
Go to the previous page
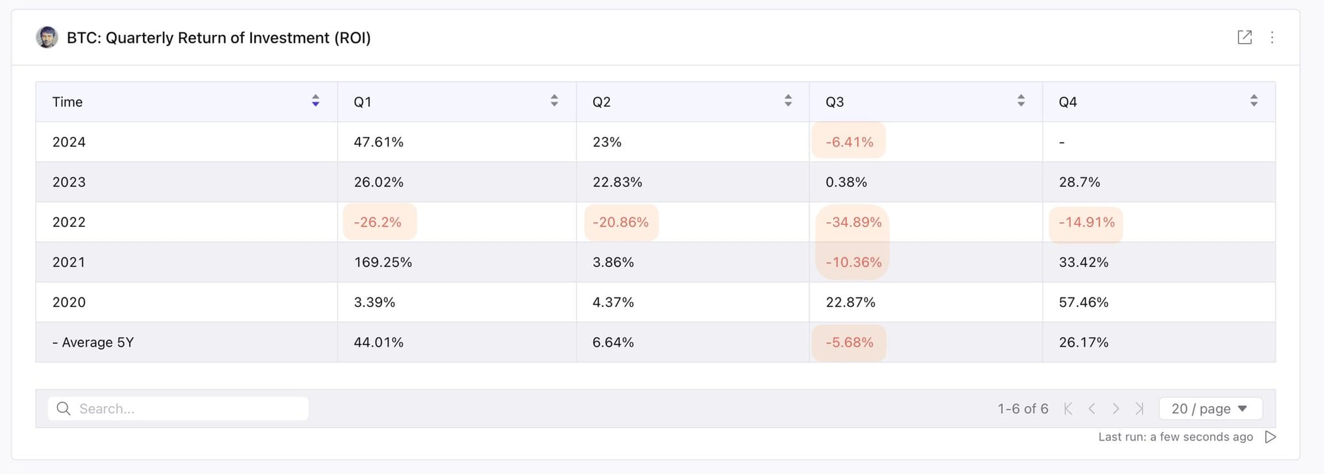point(1092,409)
